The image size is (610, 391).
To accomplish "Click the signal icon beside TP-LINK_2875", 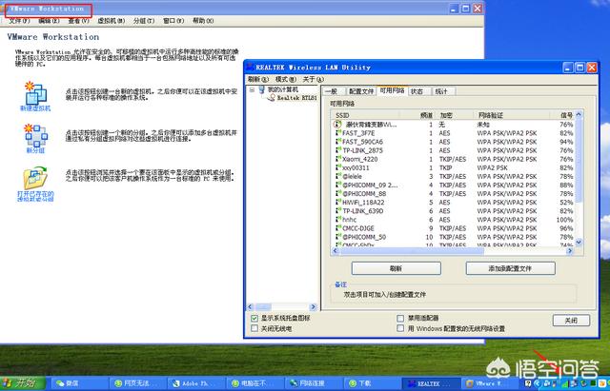I will tap(338, 150).
